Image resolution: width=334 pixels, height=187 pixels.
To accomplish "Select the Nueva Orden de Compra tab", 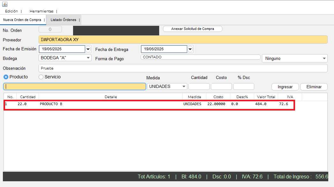I will click(22, 20).
